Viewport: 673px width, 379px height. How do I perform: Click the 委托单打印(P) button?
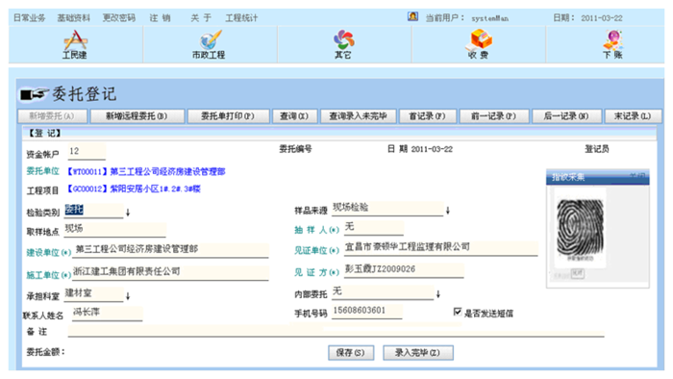(x=228, y=115)
